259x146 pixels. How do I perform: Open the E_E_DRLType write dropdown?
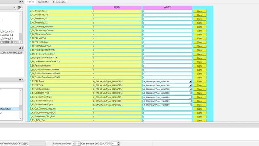coord(190,82)
